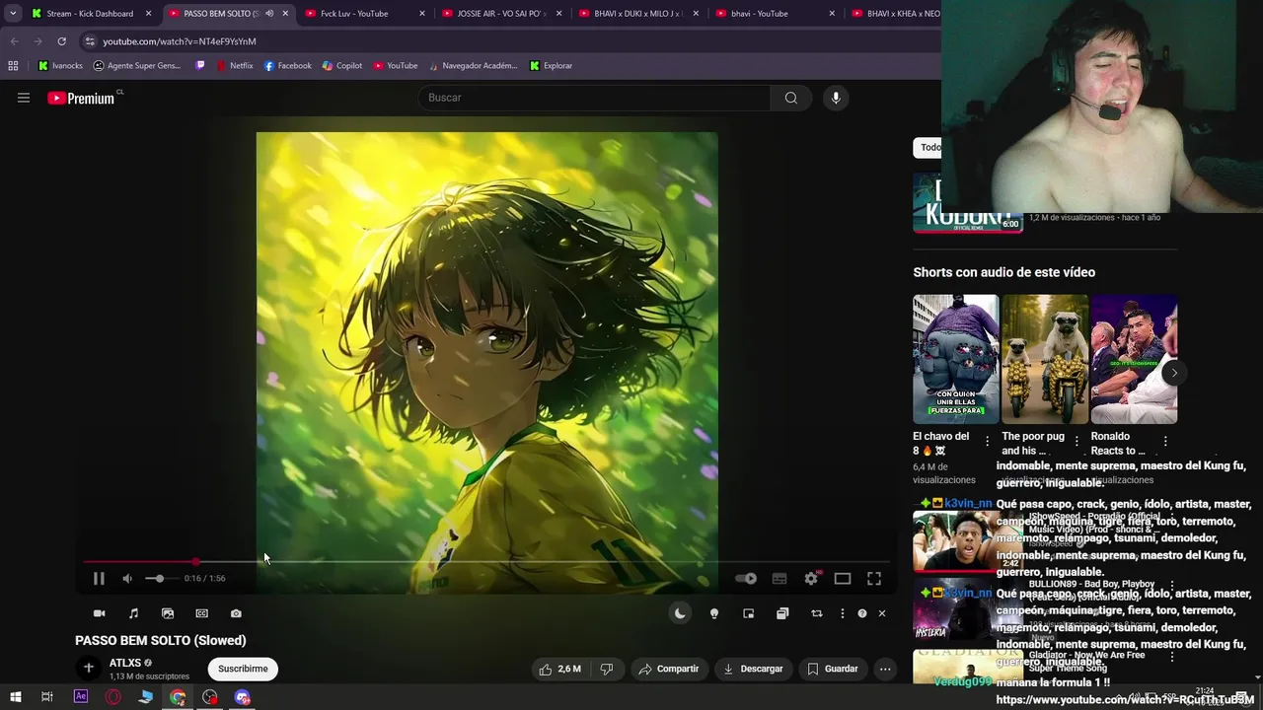The image size is (1263, 710).
Task: Open more actions three-dot menu beside Guardar
Action: pyautogui.click(x=885, y=669)
